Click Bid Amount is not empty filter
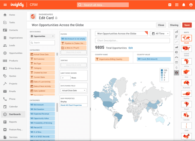This screenshot has height=141, width=195. click(x=74, y=39)
